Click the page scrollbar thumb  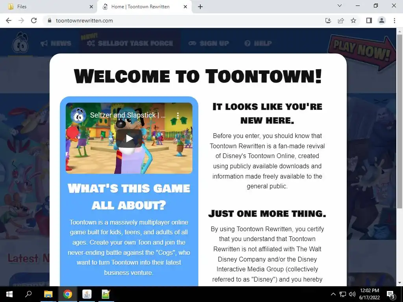click(400, 121)
